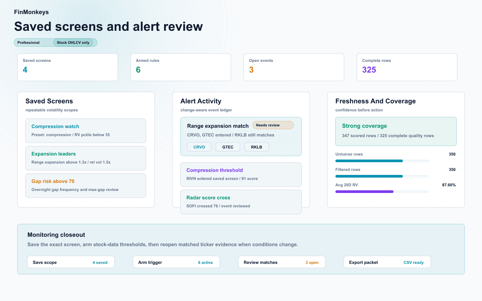The height and width of the screenshot is (301, 482).
Task: Click the 87.60% Avg 20D RV value
Action: (449, 185)
